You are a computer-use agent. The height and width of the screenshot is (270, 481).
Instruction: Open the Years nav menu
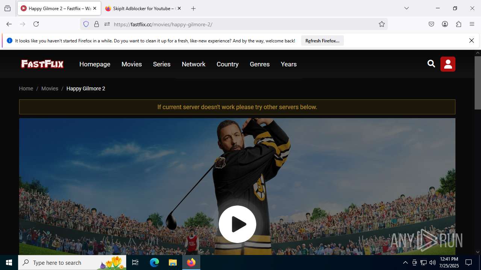[289, 64]
